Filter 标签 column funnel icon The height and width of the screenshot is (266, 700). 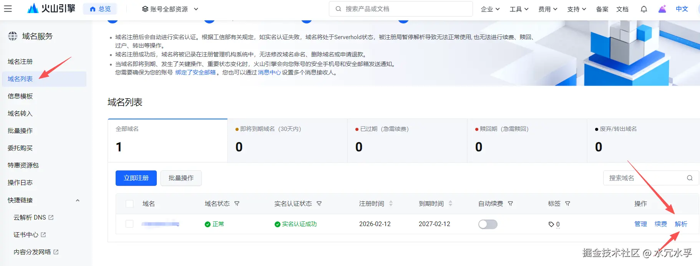568,204
